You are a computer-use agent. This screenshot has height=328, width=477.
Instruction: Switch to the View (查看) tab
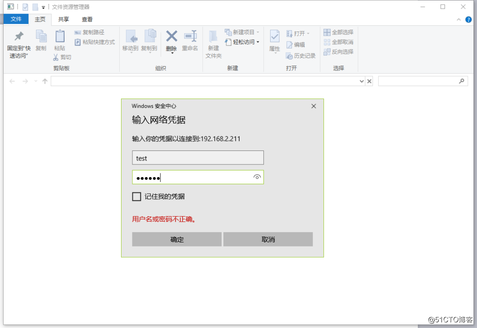(87, 19)
